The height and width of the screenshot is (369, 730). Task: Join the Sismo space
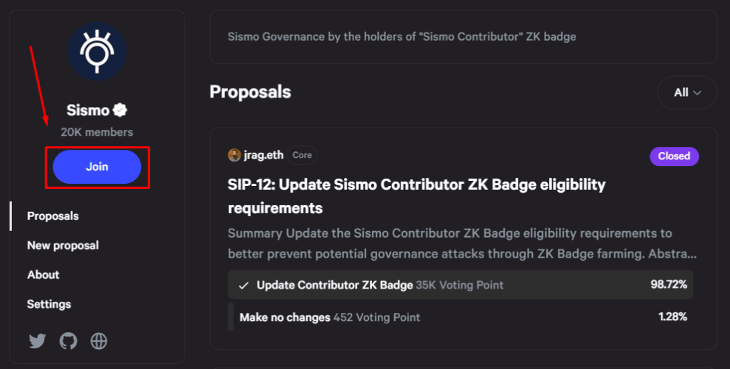97,167
